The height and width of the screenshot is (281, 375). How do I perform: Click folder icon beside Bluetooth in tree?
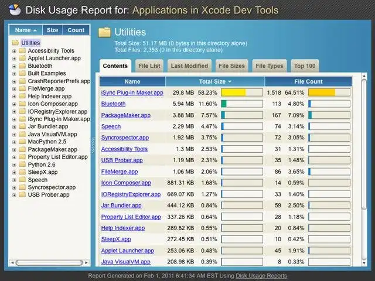tap(22, 66)
